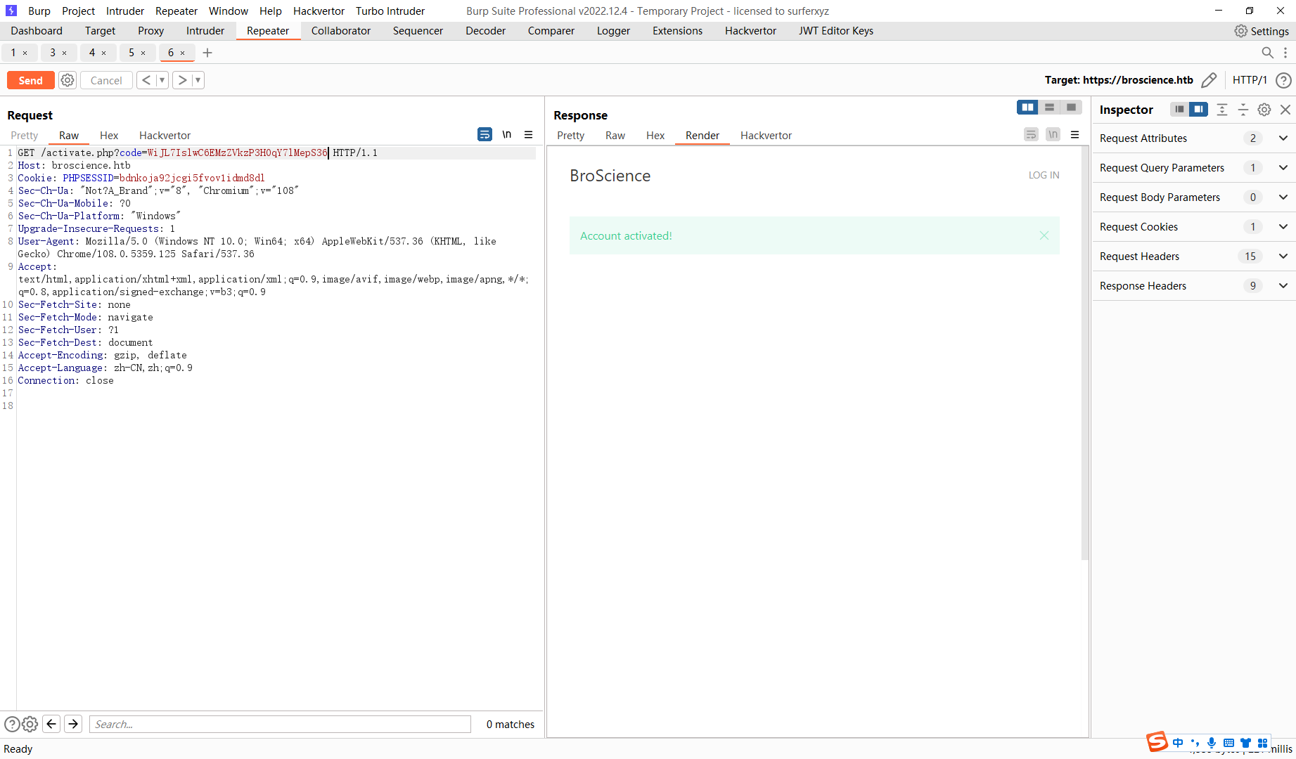Search Repeater tabs magnifier icon
Screen dimensions: 1296x759
pos(1267,53)
